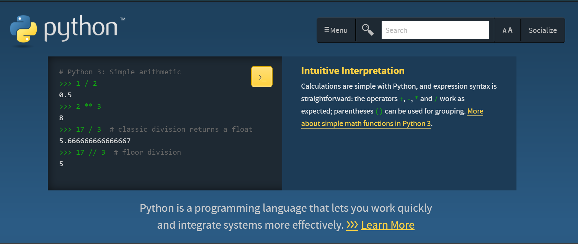The image size is (578, 244).
Task: Click the magnifying glass search icon
Action: (368, 30)
